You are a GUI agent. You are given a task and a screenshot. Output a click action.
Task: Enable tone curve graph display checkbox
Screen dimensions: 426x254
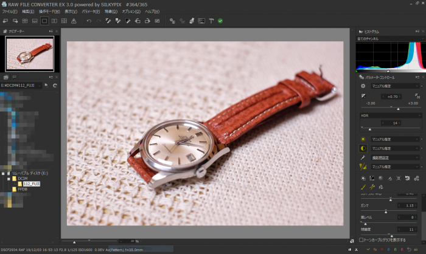pos(361,240)
